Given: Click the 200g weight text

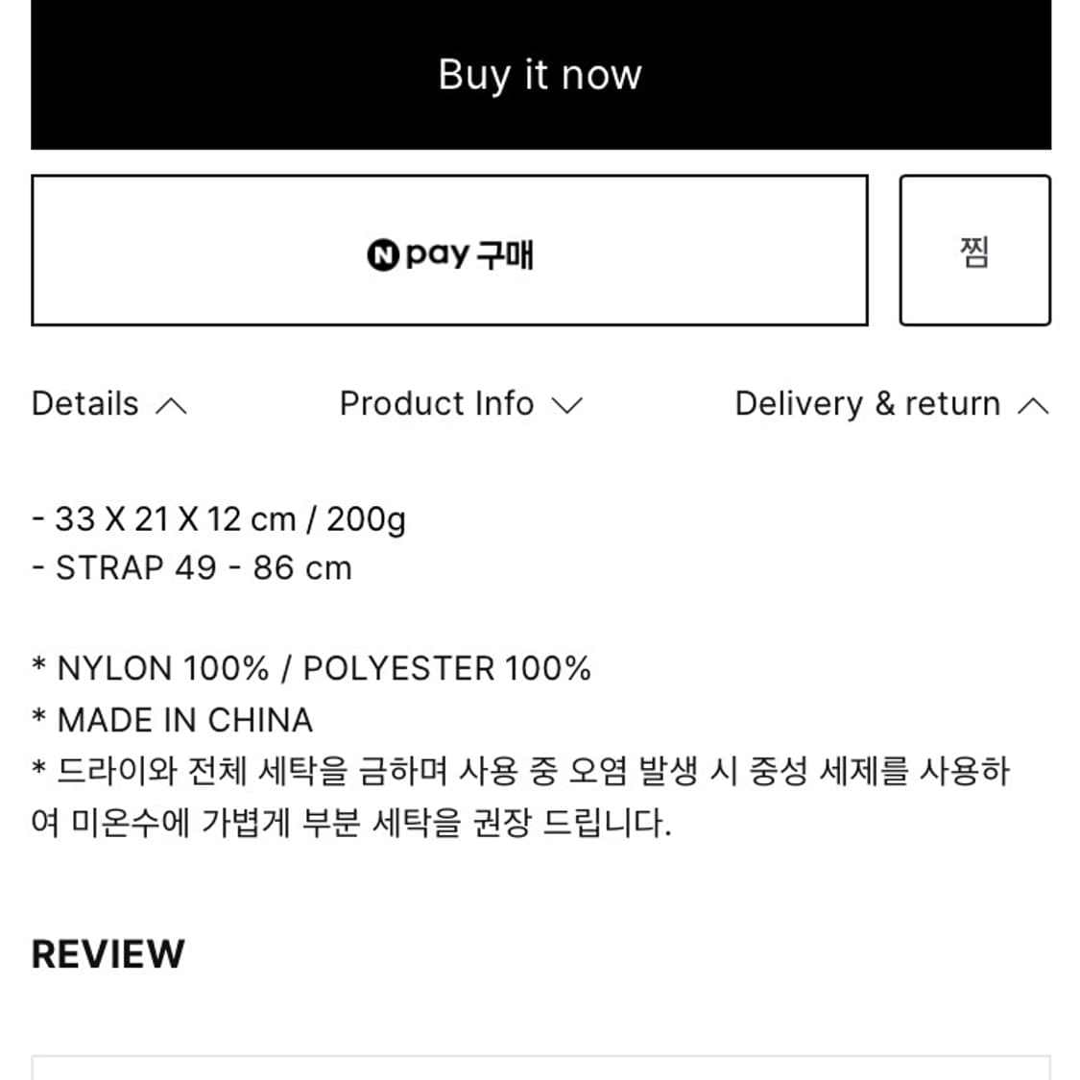Looking at the screenshot, I should click(x=366, y=519).
